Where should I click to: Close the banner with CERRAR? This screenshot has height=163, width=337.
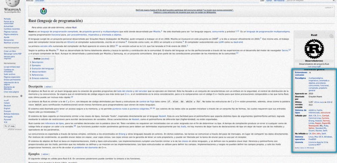(329, 7)
